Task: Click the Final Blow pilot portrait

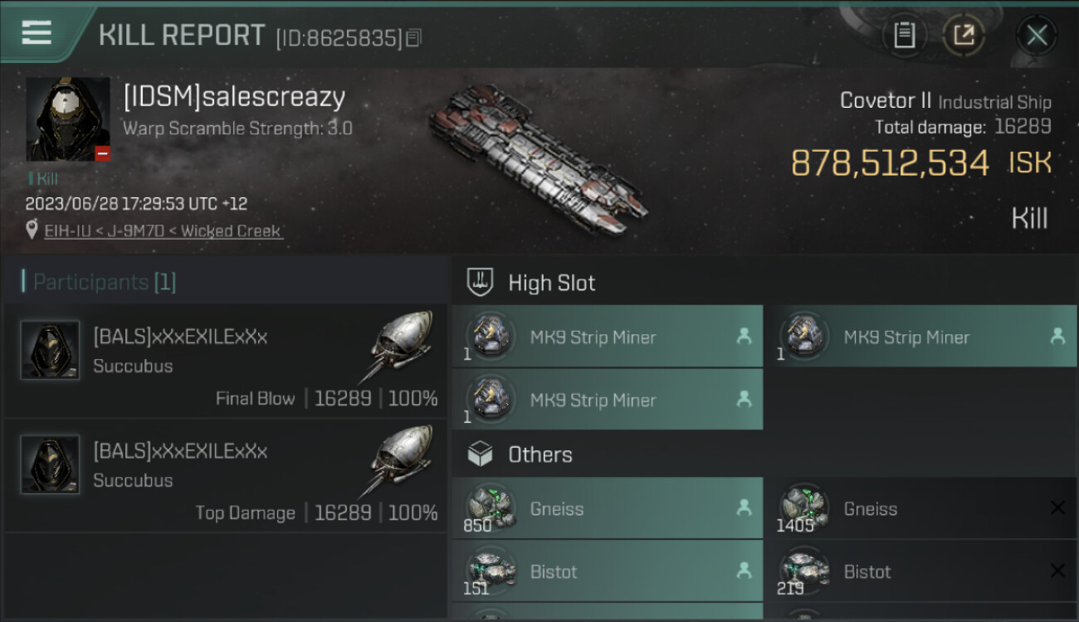Action: point(50,351)
